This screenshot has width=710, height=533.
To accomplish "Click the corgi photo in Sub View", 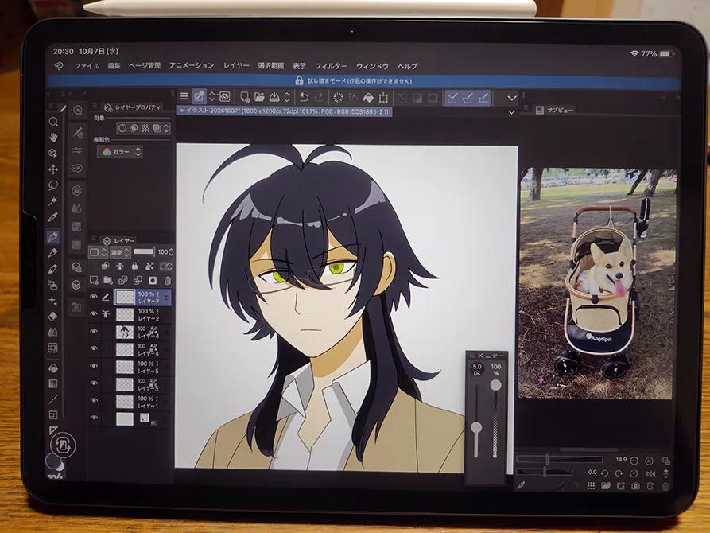I will (x=597, y=283).
